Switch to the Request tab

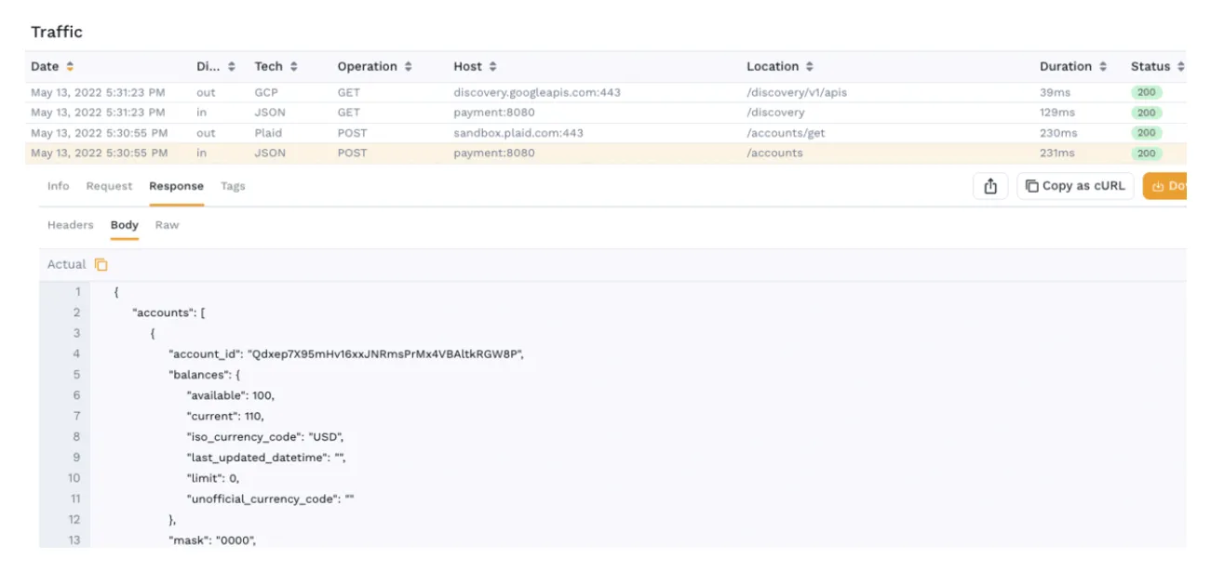click(x=109, y=185)
